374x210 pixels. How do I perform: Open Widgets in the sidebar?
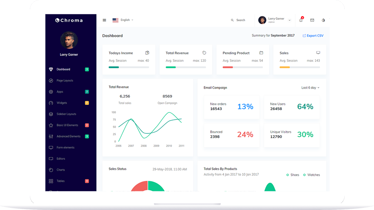(x=62, y=103)
